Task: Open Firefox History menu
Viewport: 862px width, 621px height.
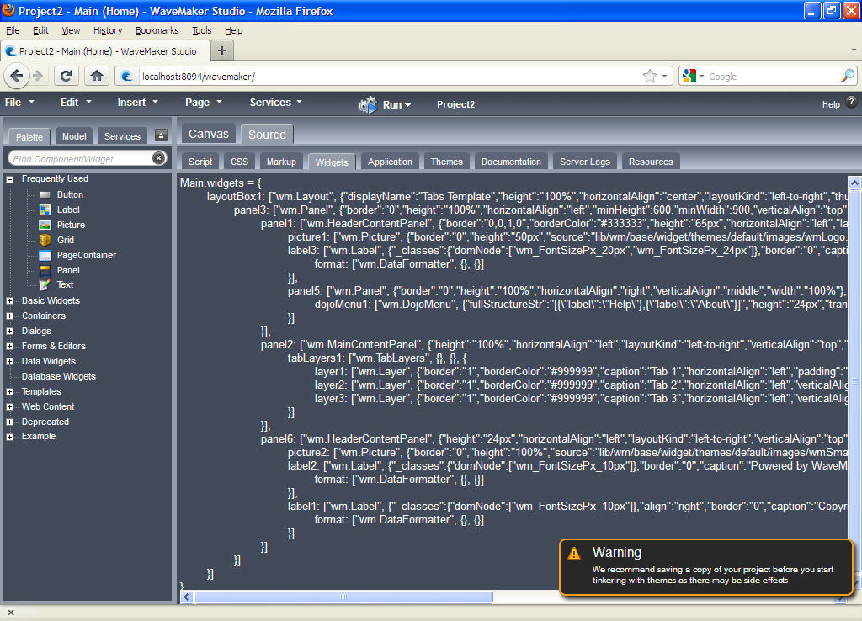Action: [x=107, y=30]
